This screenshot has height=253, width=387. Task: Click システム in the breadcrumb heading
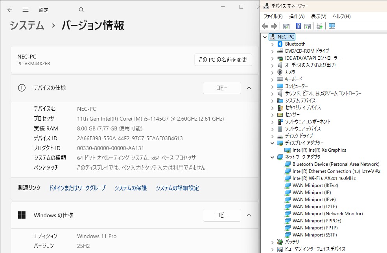(27, 26)
